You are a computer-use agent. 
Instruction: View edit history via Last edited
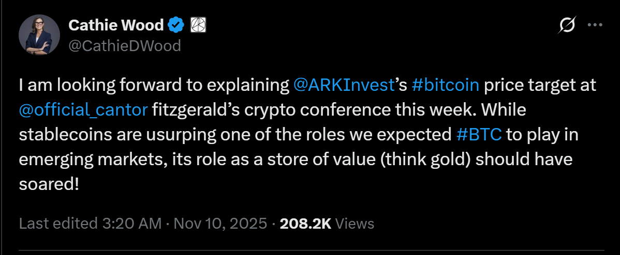click(x=57, y=224)
